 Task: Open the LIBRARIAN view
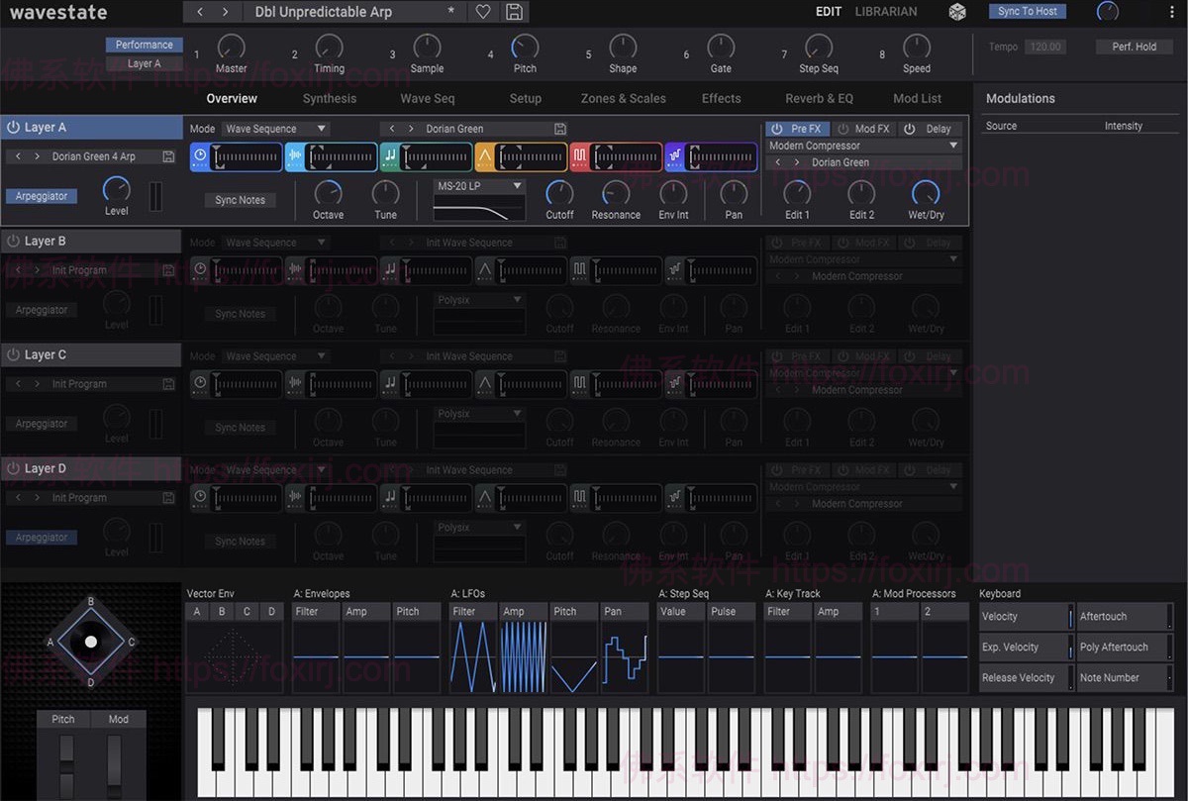click(x=885, y=12)
